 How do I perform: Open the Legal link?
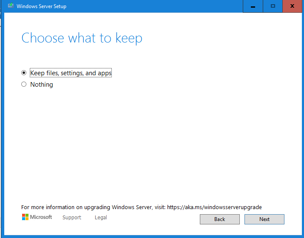[101, 218]
